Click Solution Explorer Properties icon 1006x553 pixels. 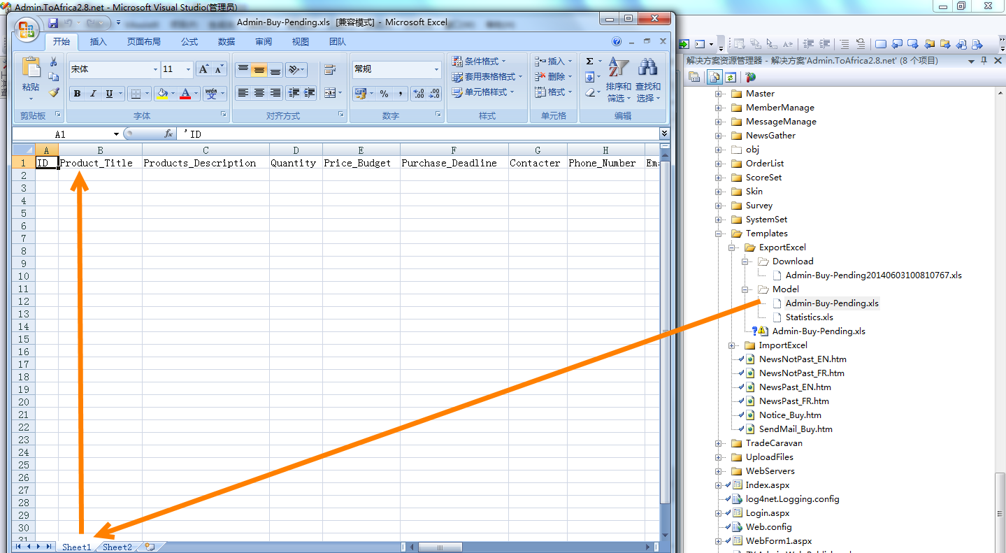tap(694, 78)
